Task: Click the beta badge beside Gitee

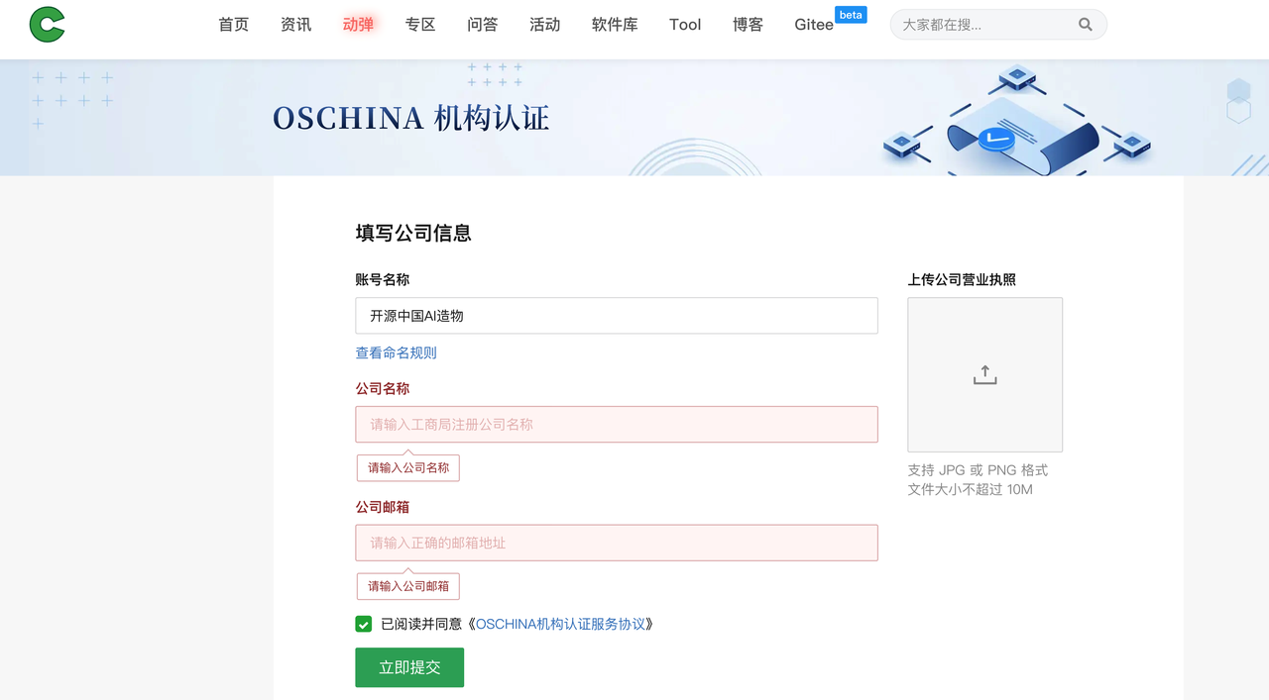Action: [x=851, y=15]
